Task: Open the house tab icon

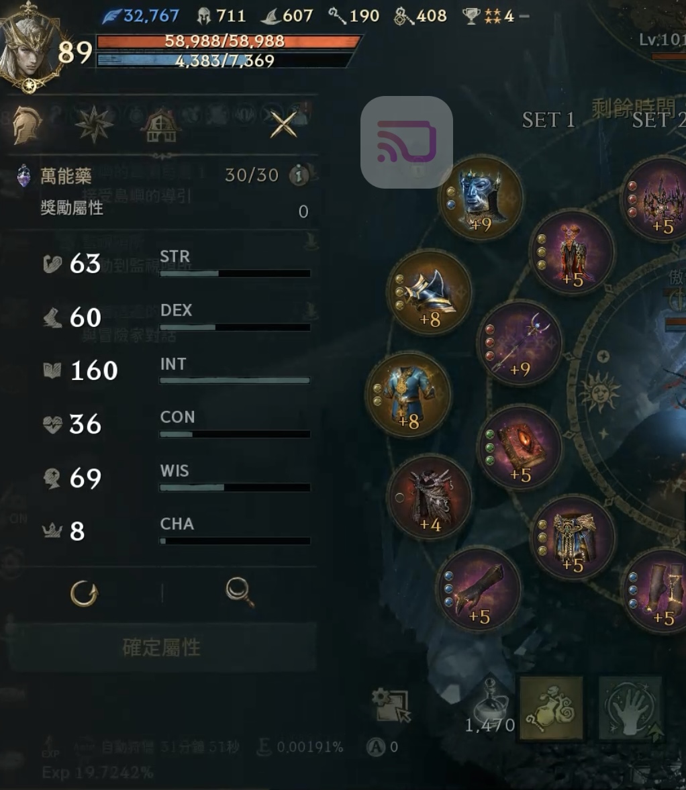Action: tap(161, 125)
